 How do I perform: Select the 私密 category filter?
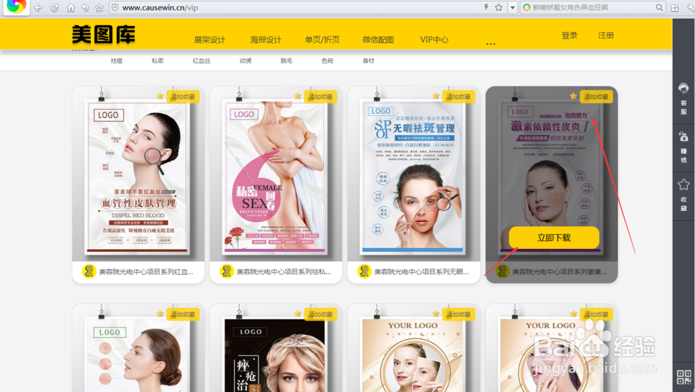(157, 60)
